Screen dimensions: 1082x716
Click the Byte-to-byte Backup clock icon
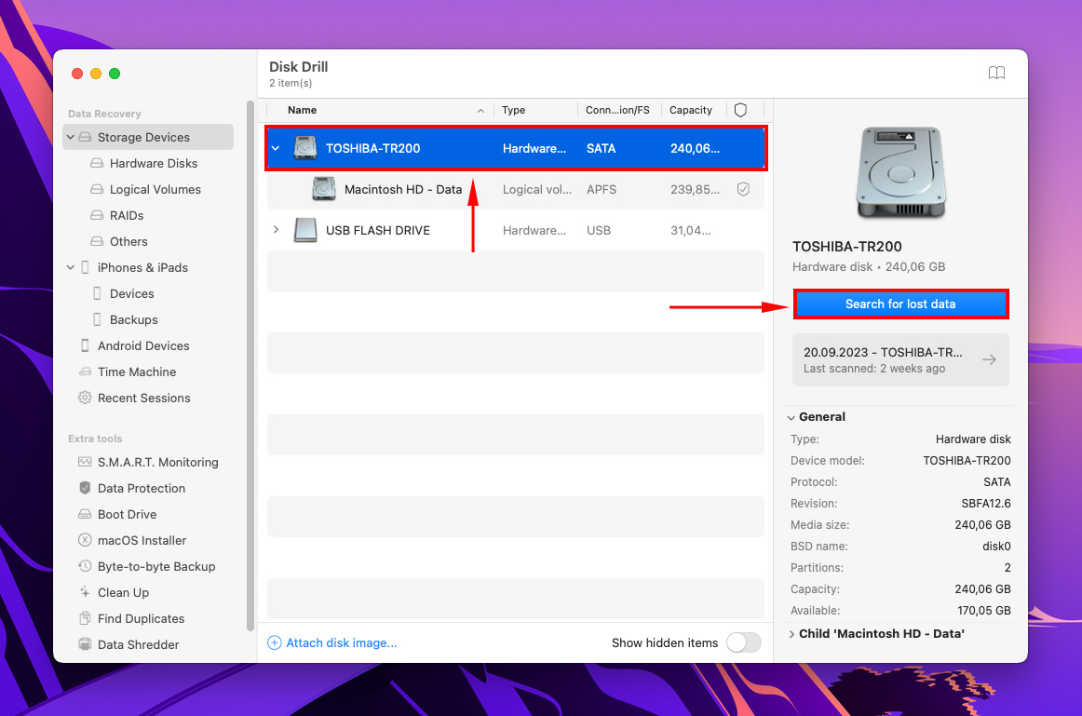coord(85,566)
